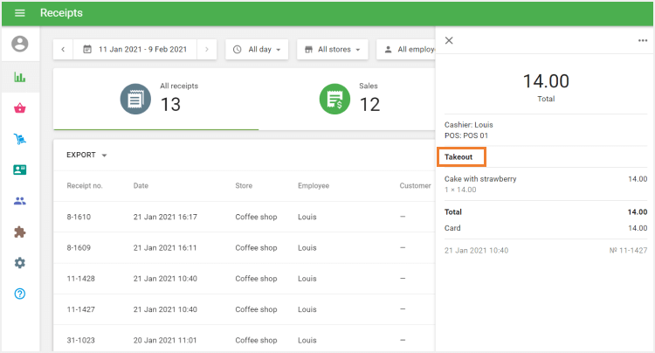
Task: Open Inventory management cart icon
Action: (19, 139)
